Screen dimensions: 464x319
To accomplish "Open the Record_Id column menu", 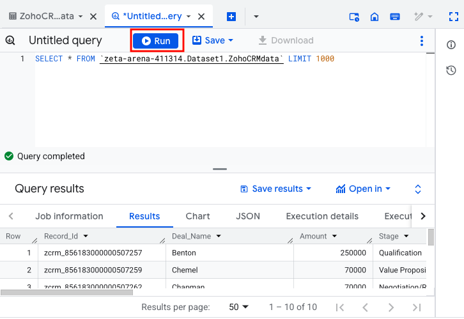I will coord(86,236).
